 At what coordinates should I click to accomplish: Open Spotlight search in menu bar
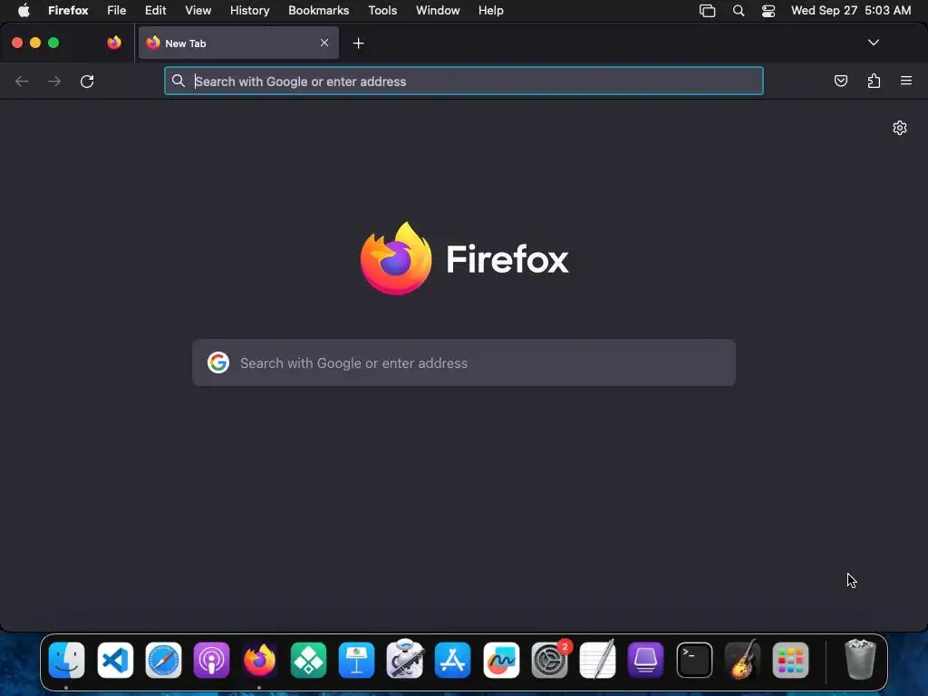click(x=738, y=11)
